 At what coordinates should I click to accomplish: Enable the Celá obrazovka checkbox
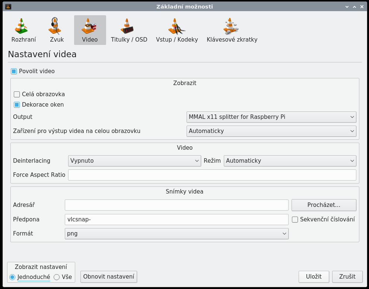[x=17, y=94]
